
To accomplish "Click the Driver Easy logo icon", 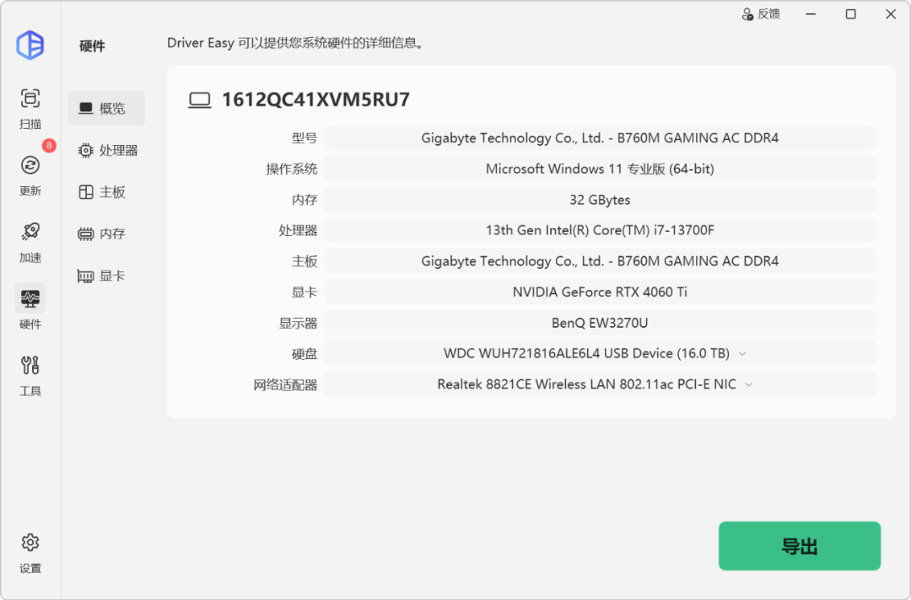I will (x=30, y=46).
